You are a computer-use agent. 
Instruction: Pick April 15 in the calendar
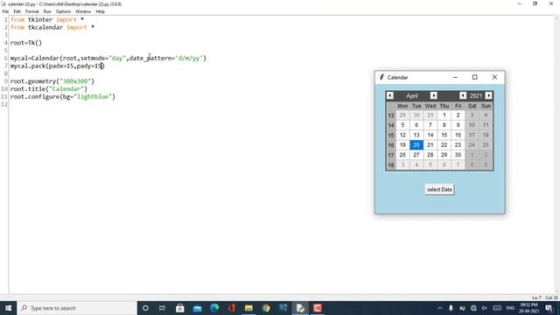[x=444, y=135]
